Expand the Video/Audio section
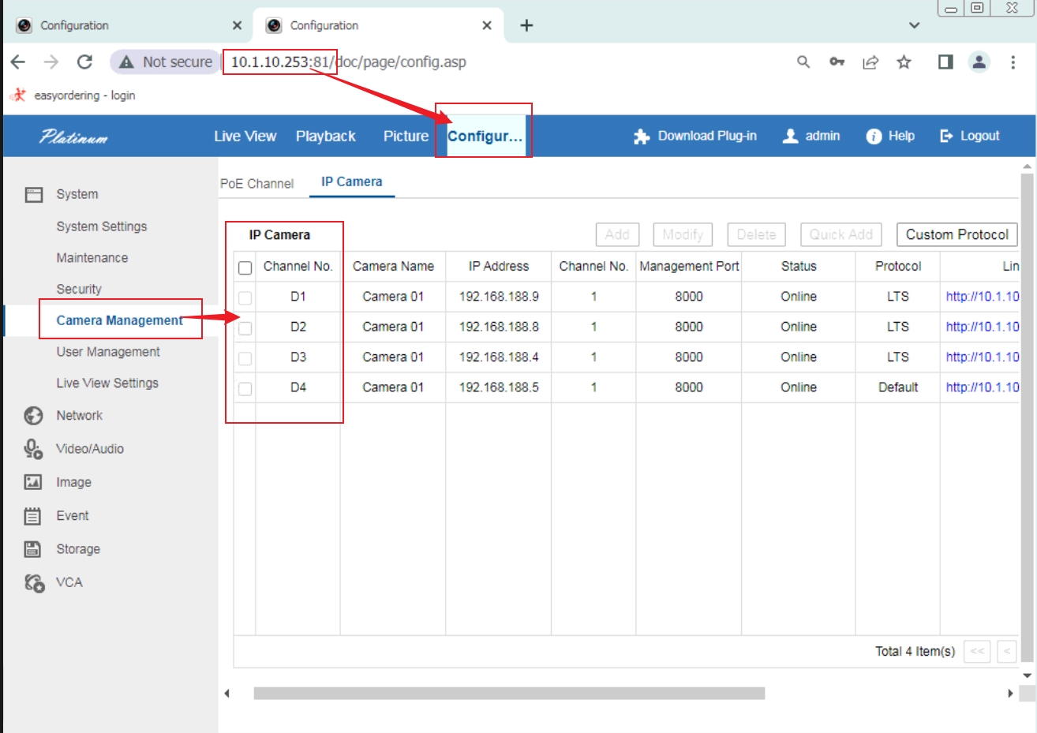This screenshot has height=733, width=1037. pyautogui.click(x=89, y=449)
